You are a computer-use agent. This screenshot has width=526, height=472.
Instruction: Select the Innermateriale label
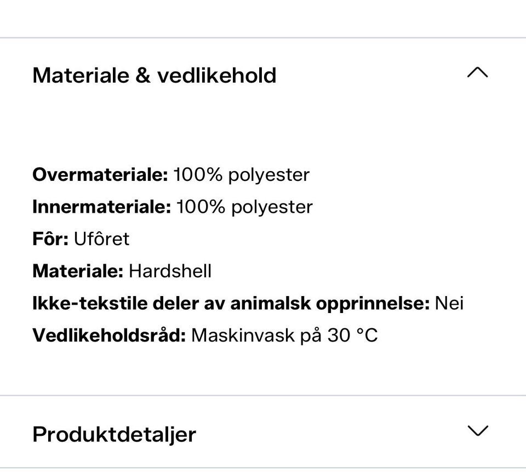click(102, 207)
